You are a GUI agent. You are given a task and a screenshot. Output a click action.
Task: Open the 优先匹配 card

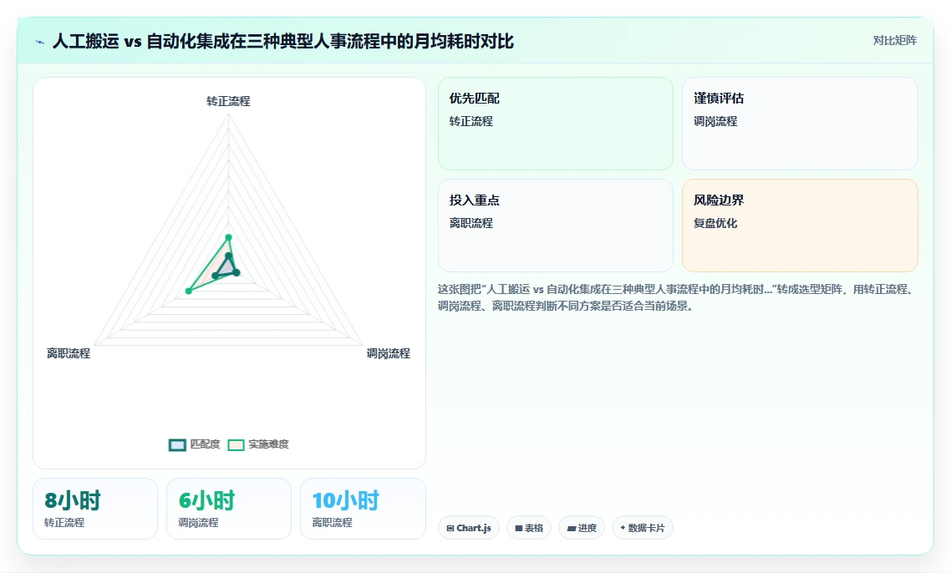click(x=556, y=124)
